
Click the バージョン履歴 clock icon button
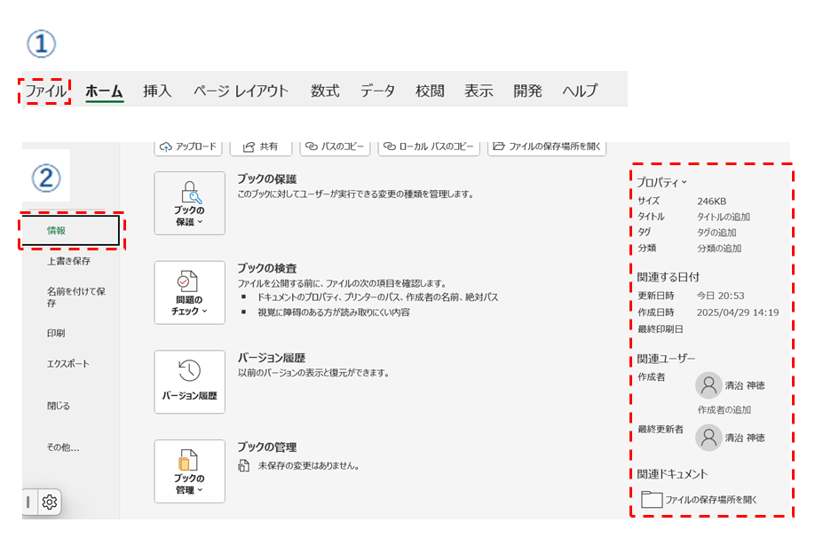tap(189, 382)
